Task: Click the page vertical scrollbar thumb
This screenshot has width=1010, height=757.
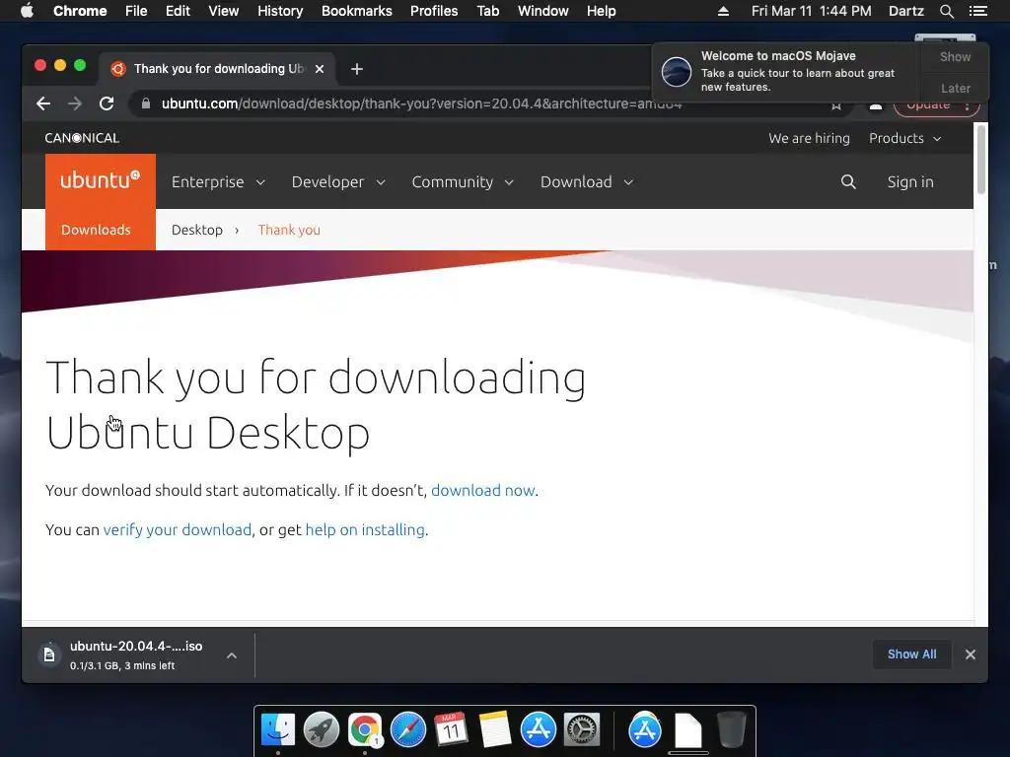Action: tap(980, 159)
